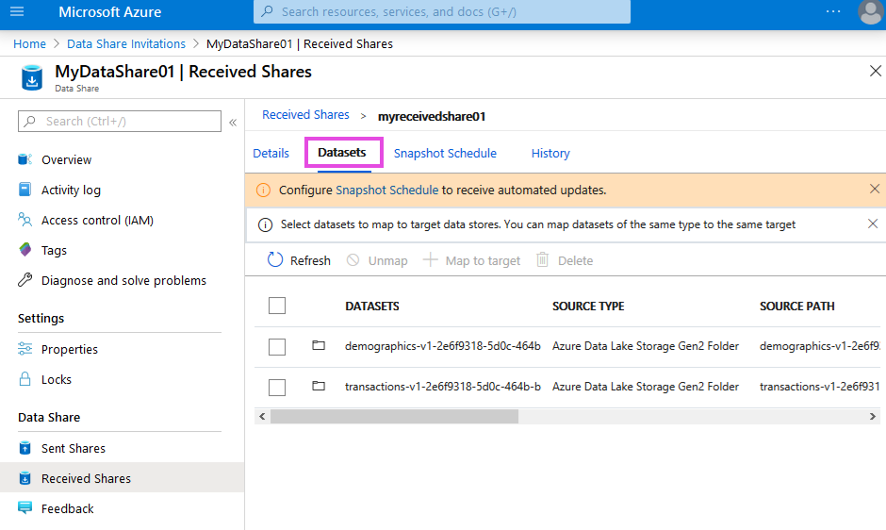This screenshot has height=530, width=886.
Task: Click the transactions-v1-2e6f9318 dataset name
Action: [x=442, y=387]
